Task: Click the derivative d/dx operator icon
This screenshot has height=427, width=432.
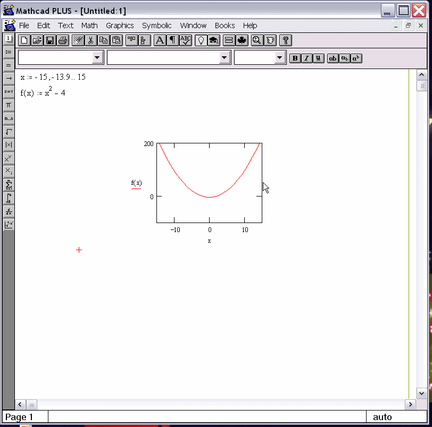Action: (9, 211)
